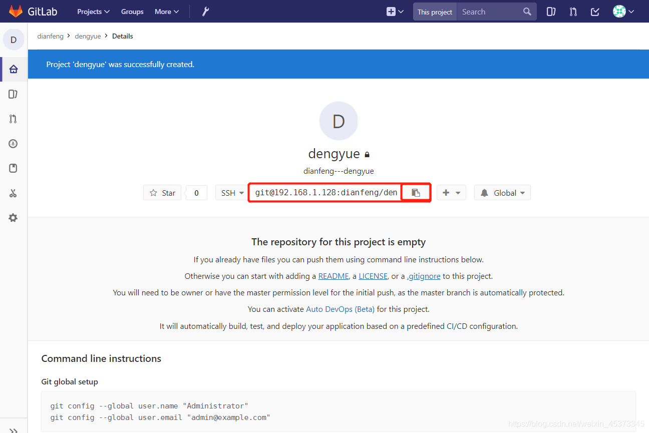
Task: Open the Groups menu
Action: point(132,12)
